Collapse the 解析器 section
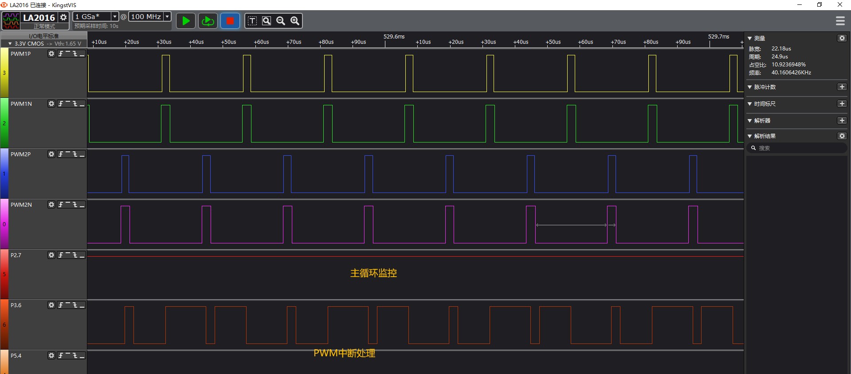Viewport: 851px width, 374px height. 749,121
